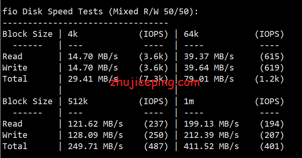Click the fio Disk Speed Tests heading
Viewport: 302px width, 158px height.
[100, 12]
